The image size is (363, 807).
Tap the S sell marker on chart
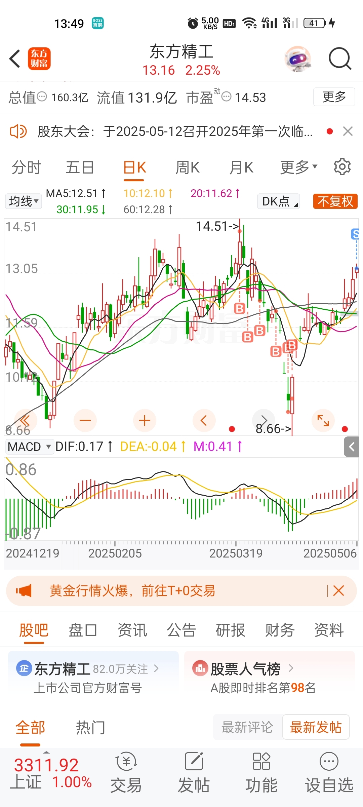click(355, 234)
